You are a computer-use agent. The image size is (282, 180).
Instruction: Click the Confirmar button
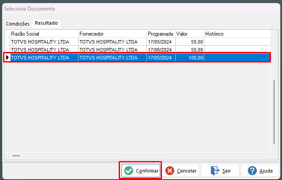click(141, 170)
